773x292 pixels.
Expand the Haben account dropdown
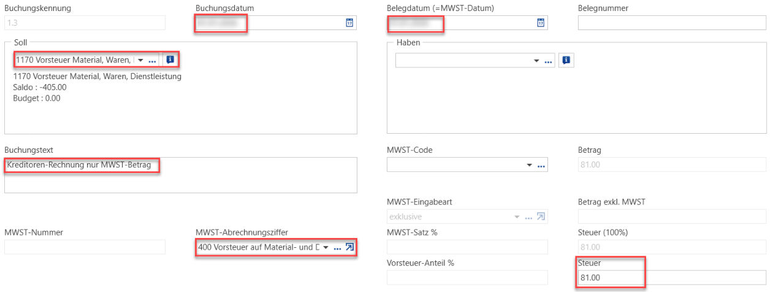536,60
